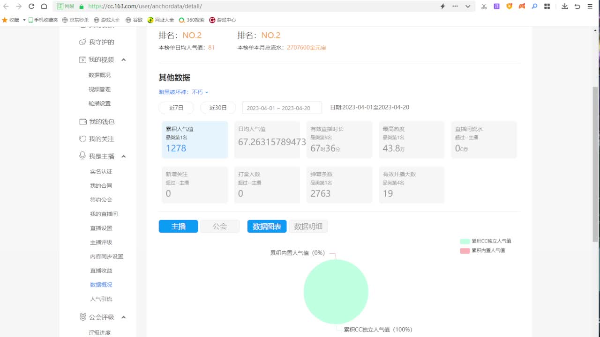Open 数据概况 under 我的视频
The image size is (600, 337).
[99, 75]
